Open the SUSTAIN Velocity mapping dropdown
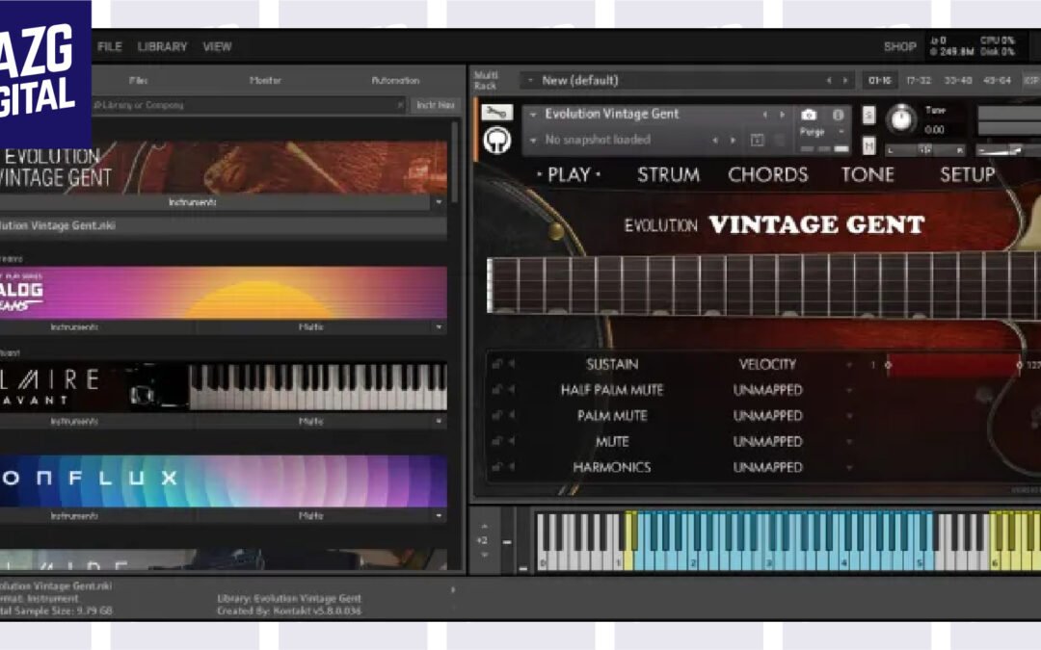 coord(849,364)
